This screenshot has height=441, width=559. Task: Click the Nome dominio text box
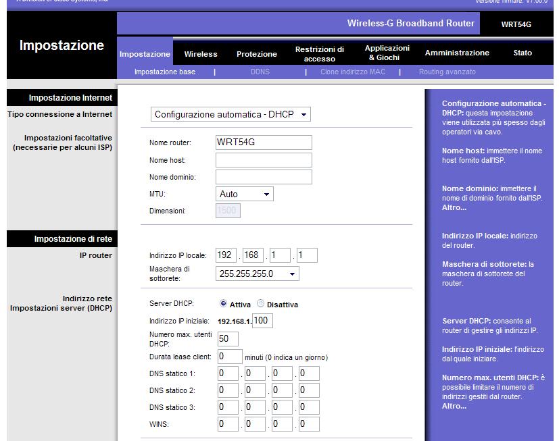pos(264,177)
